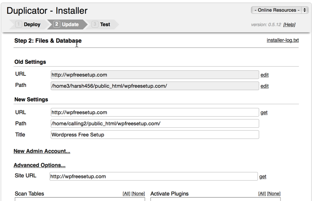Open the installer-log.txt link
The image size is (312, 201).
coord(283,40)
